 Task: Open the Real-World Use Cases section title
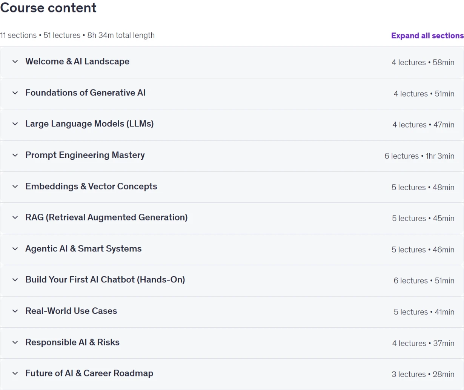[x=71, y=311]
